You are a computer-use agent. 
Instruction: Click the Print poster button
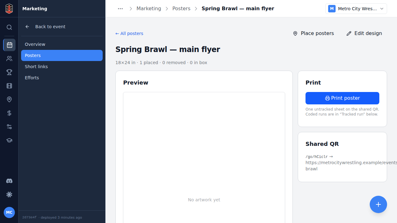[x=342, y=98]
